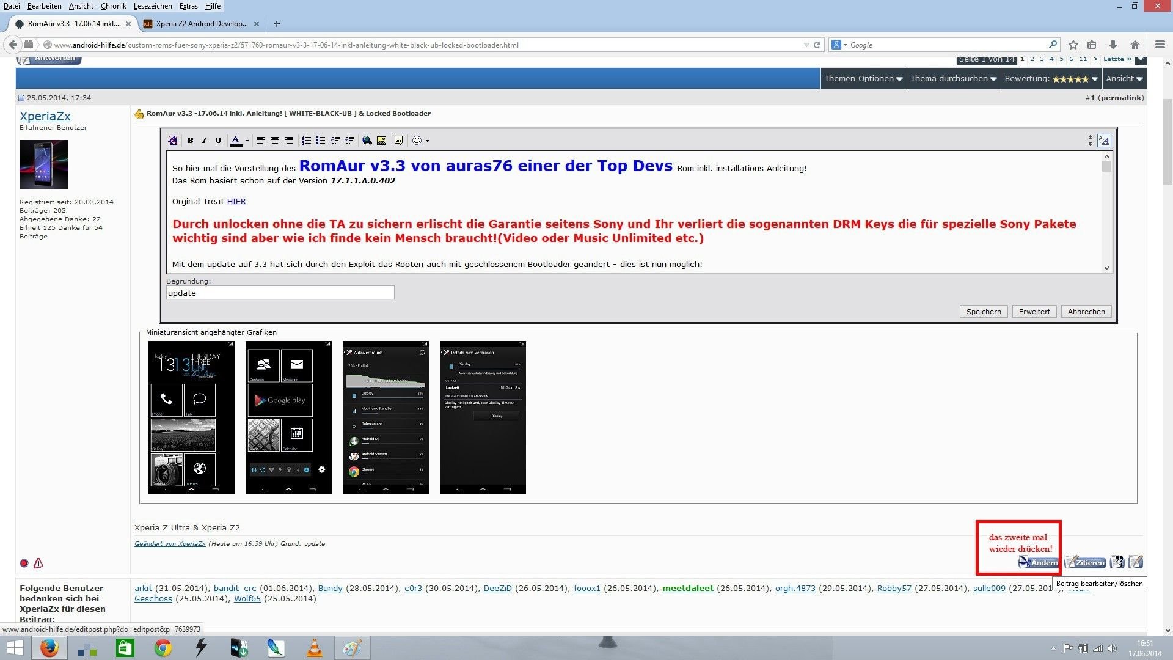Open the Thema durchsuchen dropdown
This screenshot has height=660, width=1173.
(954, 79)
